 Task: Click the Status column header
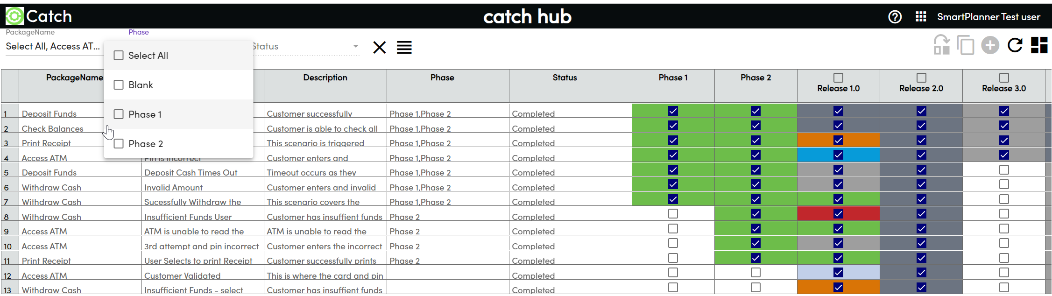[565, 78]
